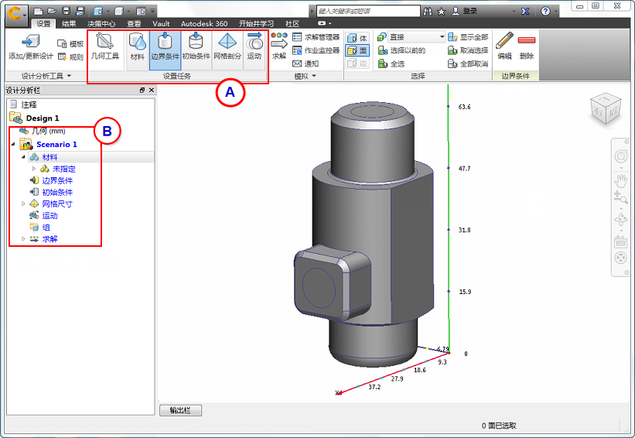The width and height of the screenshot is (635, 438).
Task: Click the ViewCube in the viewport
Action: tap(605, 108)
